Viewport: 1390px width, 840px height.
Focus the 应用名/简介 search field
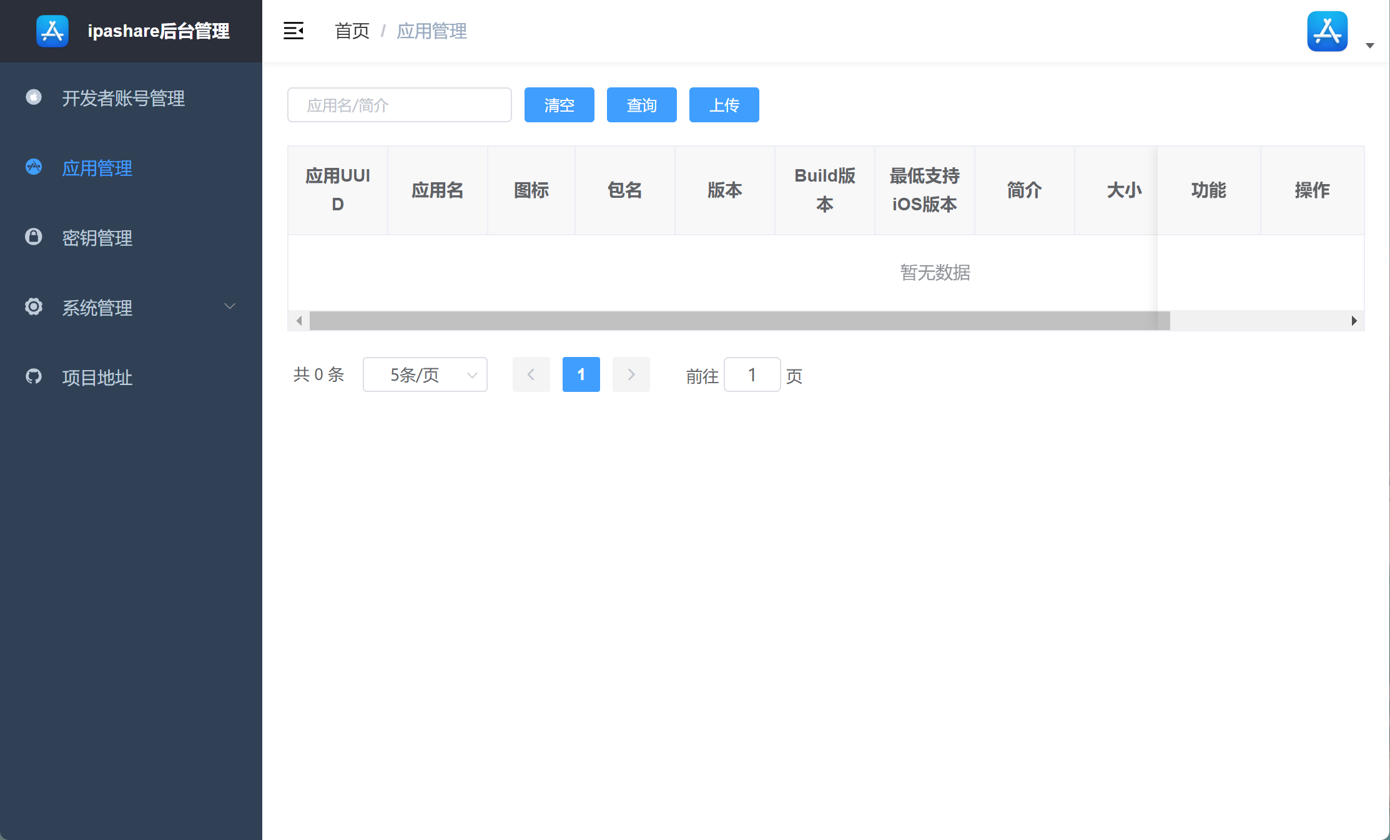pyautogui.click(x=400, y=105)
